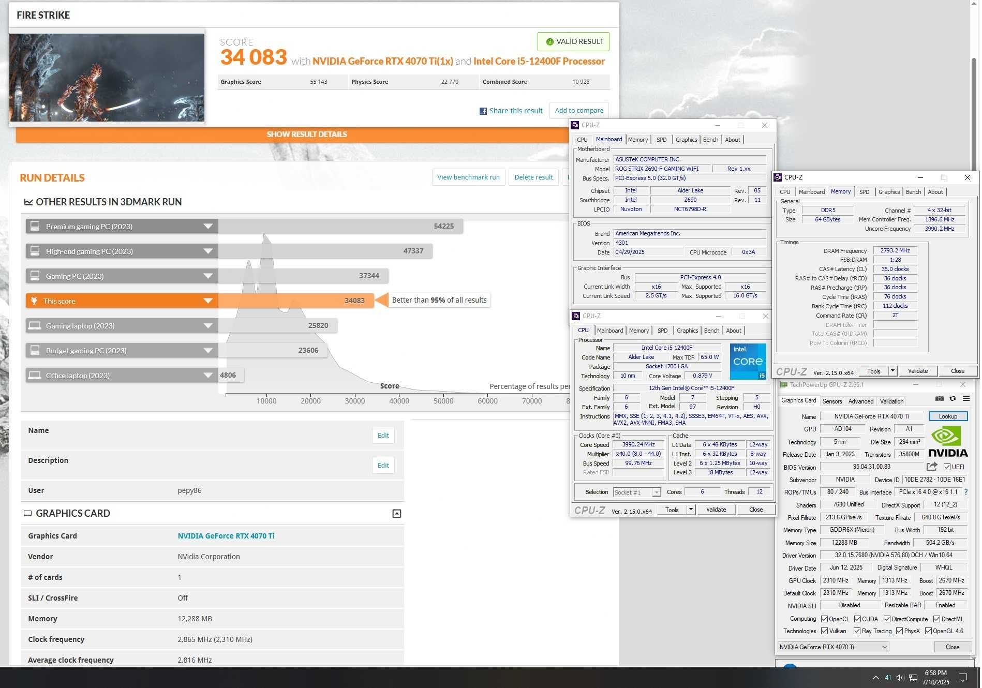Expand This score arrow
The image size is (982, 688).
tap(208, 301)
